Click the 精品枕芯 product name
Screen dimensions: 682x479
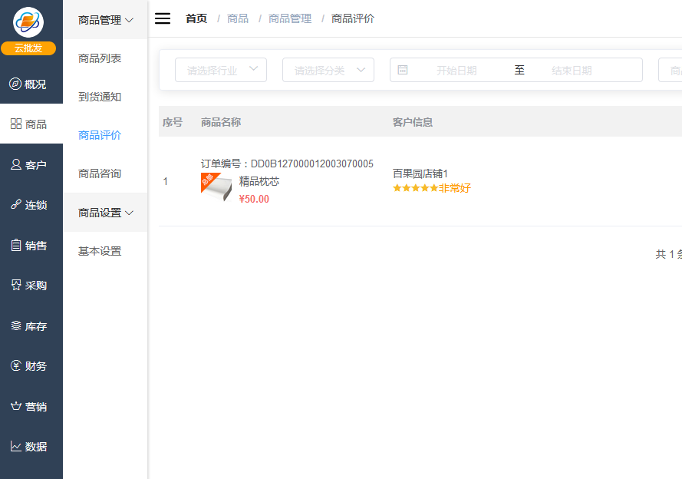point(259,181)
